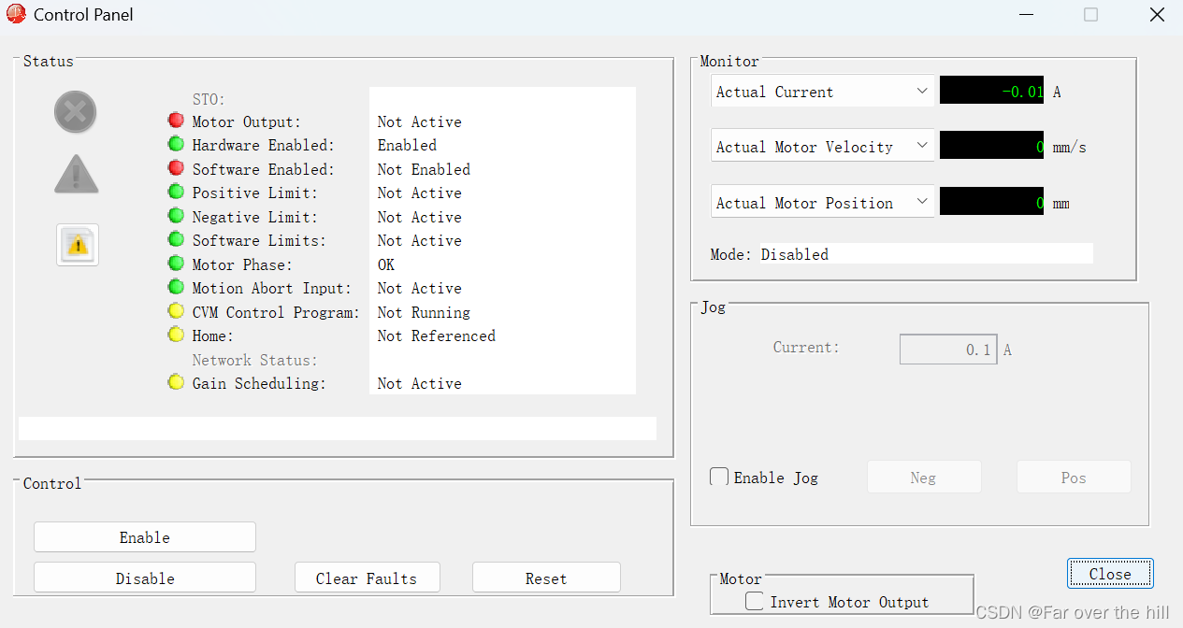Open the Actual Current dropdown
The height and width of the screenshot is (628, 1183).
[x=823, y=92]
